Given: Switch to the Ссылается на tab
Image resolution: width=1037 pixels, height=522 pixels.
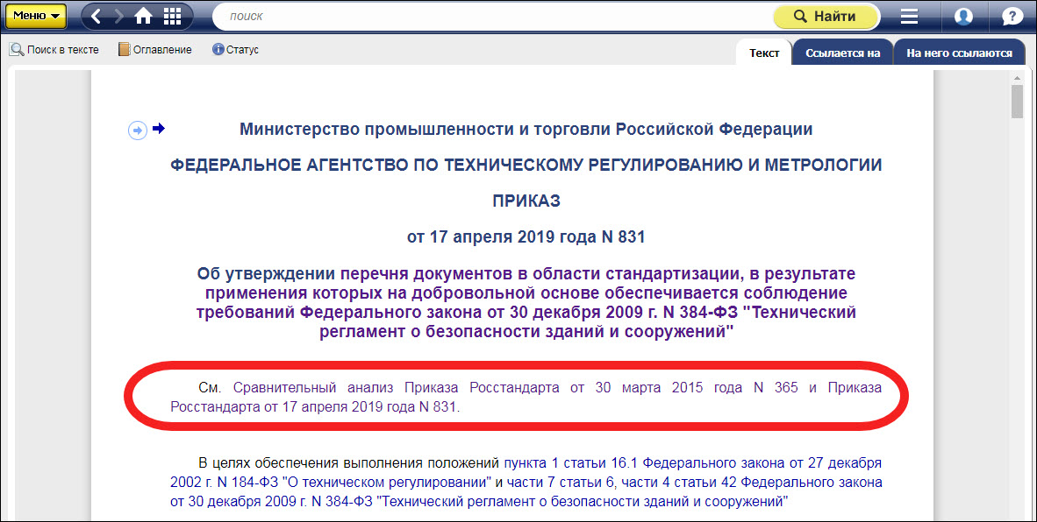Looking at the screenshot, I should point(842,53).
